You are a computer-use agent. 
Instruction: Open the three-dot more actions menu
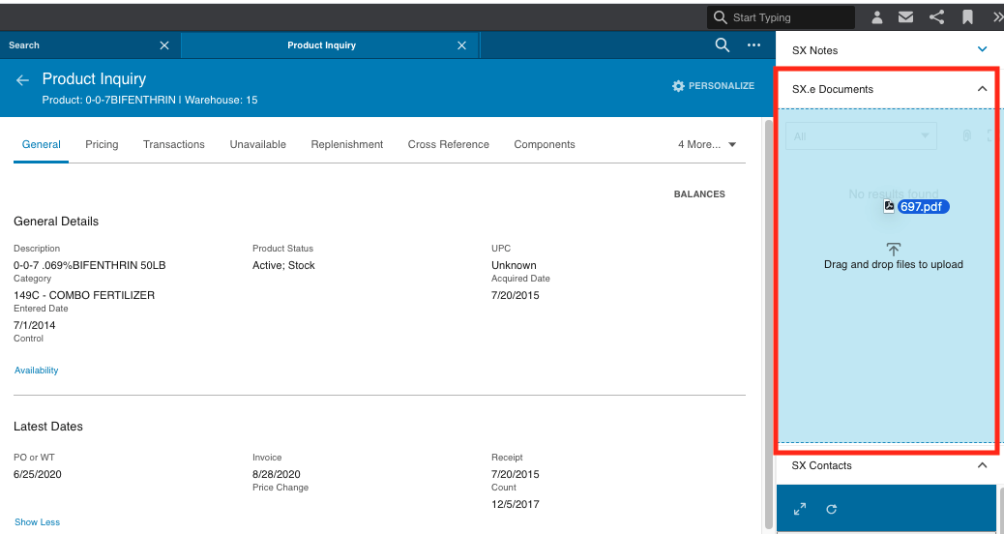coord(753,45)
